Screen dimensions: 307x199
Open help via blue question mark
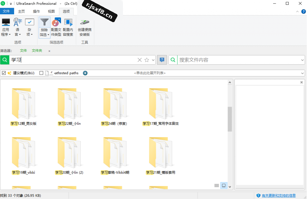[x=303, y=12]
